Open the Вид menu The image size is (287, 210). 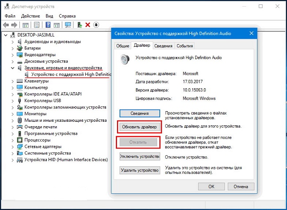[x=49, y=16]
